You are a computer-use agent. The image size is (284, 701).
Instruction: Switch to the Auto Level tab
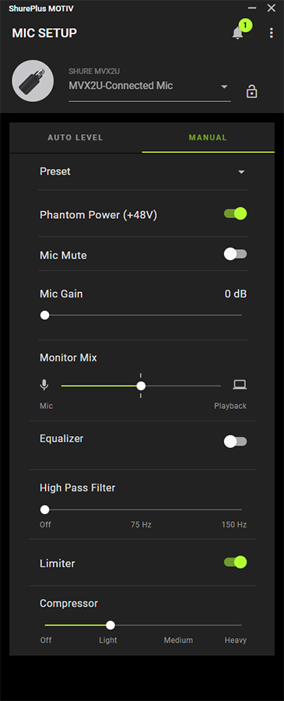(75, 138)
